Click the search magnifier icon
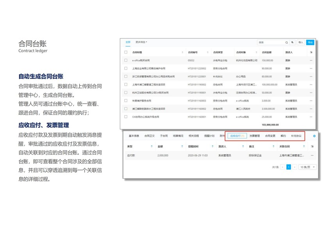Image resolution: width=336 pixels, height=252 pixels. [x=287, y=43]
